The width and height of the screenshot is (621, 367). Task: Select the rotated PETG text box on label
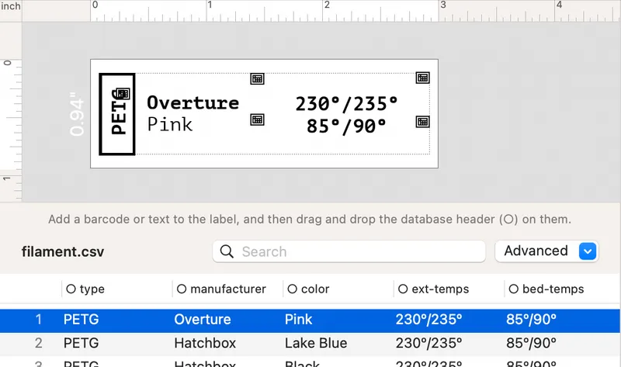[117, 114]
